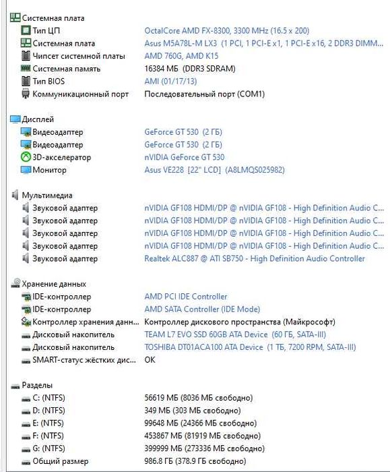The width and height of the screenshot is (390, 472).
Task: Select the Мультимедиа section title
Action: [x=47, y=195]
